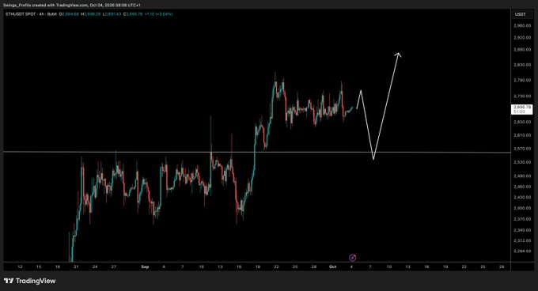Screen dimensions: 538x291
Task: Click the 2,284.50 price axis label
Action: [x=522, y=251]
